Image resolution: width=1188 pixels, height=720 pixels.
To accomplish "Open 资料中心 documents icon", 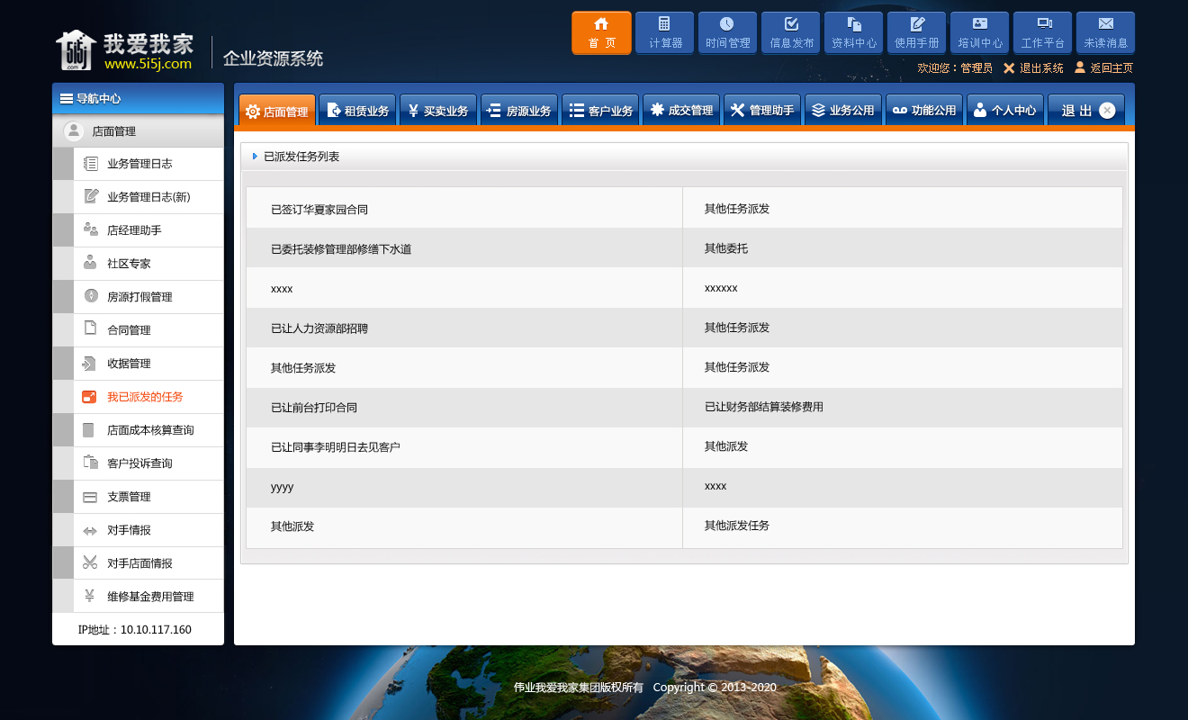I will tap(853, 32).
